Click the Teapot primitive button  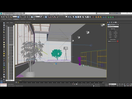110,37
